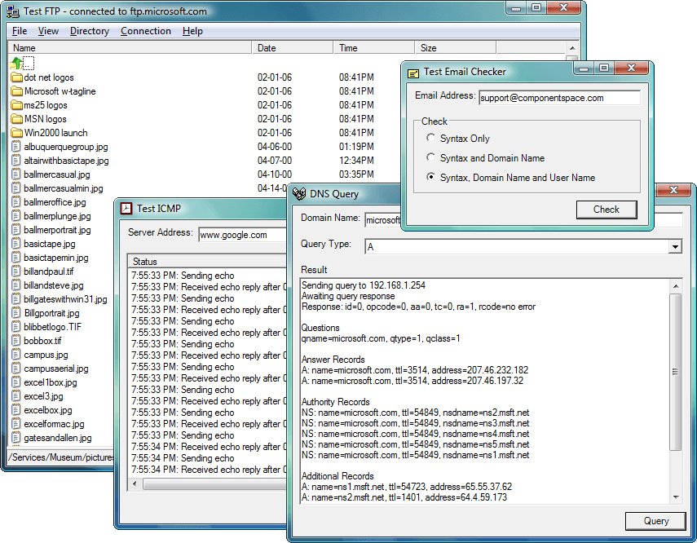Select 'Syntax and Domain Name' radio option
This screenshot has width=697, height=543.
[x=430, y=157]
